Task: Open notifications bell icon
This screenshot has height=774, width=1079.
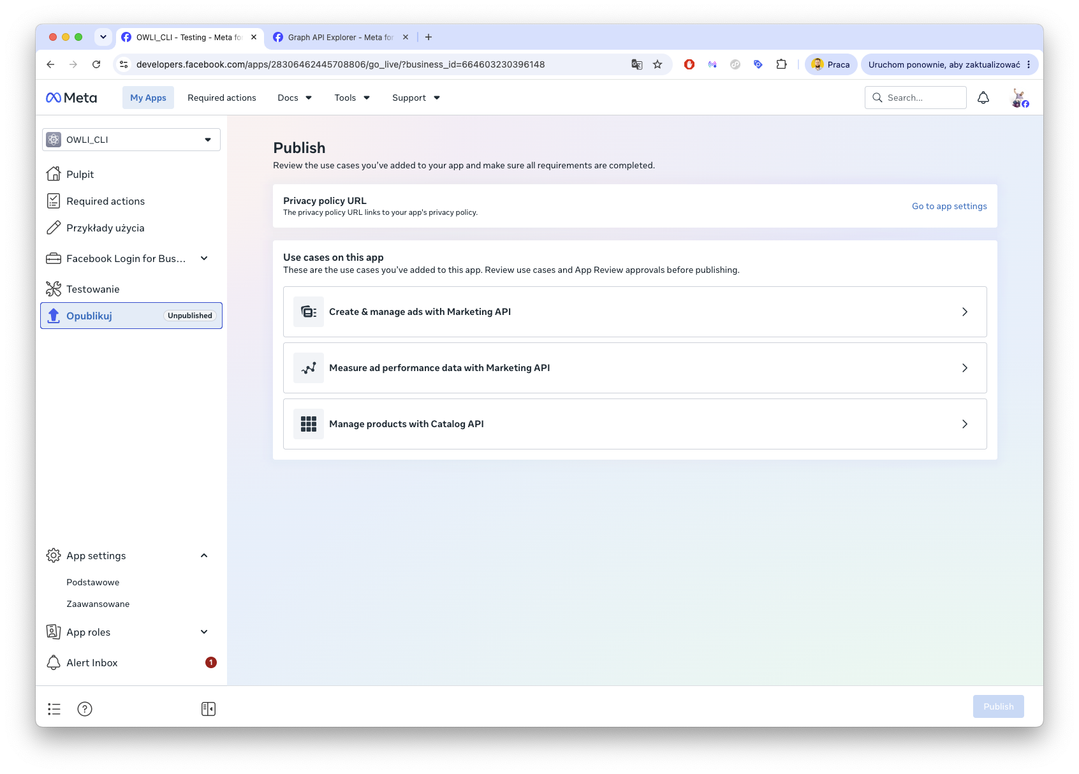Action: (983, 98)
